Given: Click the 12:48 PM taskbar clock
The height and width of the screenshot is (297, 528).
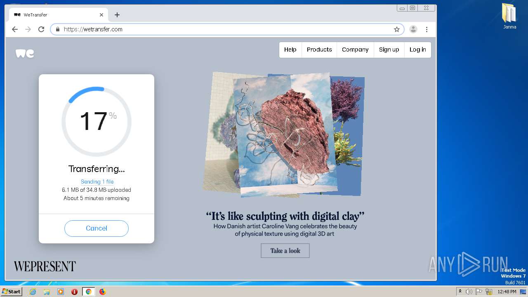Looking at the screenshot, I should [507, 292].
